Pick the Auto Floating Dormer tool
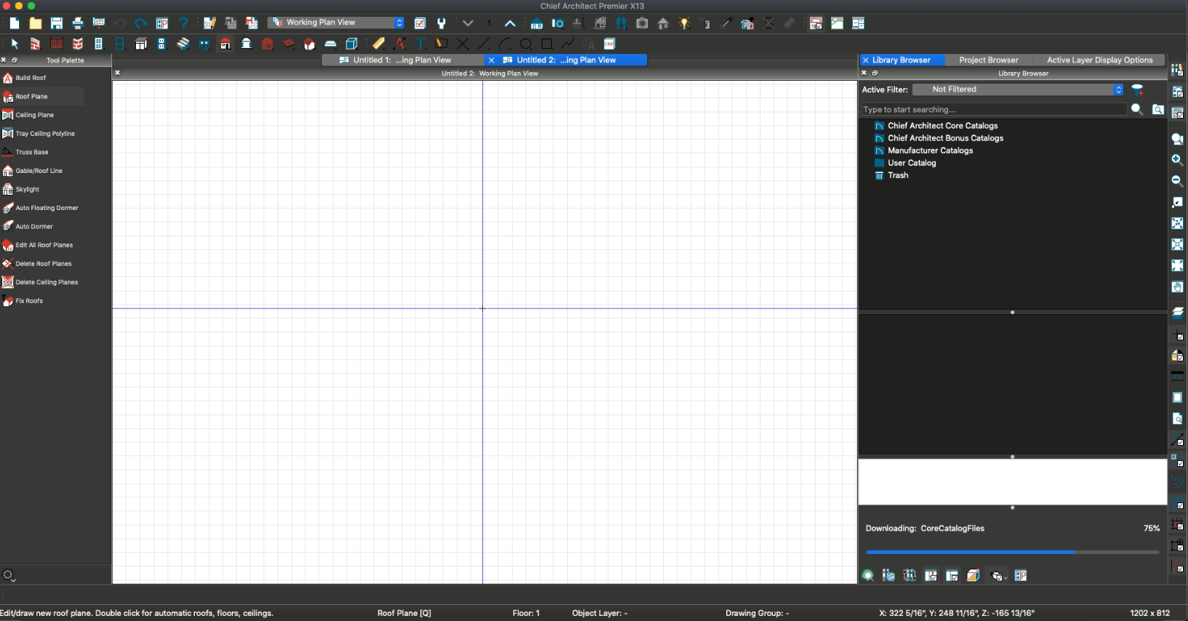 point(47,208)
